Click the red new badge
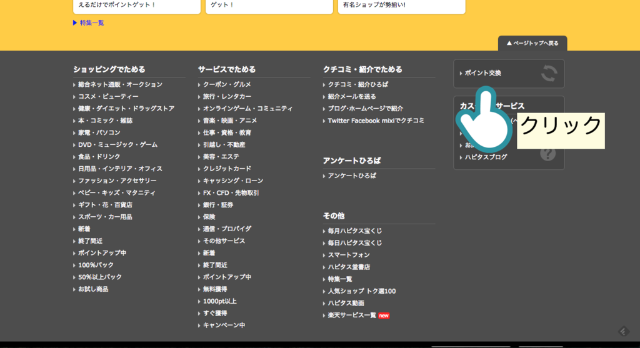Image resolution: width=640 pixels, height=348 pixels. click(384, 316)
